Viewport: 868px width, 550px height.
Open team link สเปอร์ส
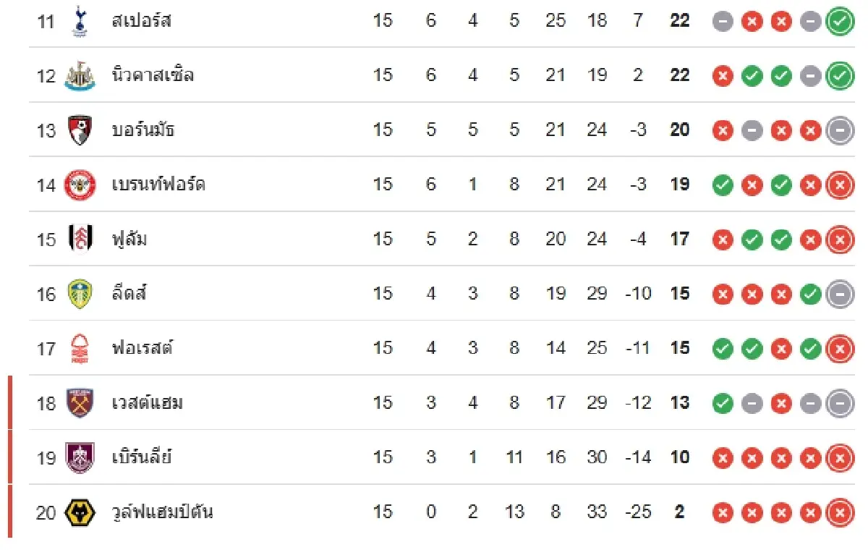coord(142,21)
